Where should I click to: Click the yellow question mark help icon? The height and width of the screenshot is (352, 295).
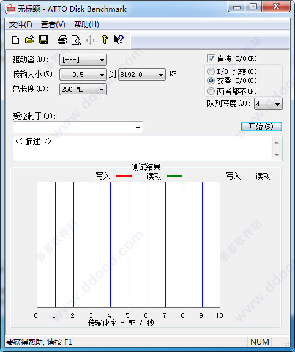click(x=105, y=40)
